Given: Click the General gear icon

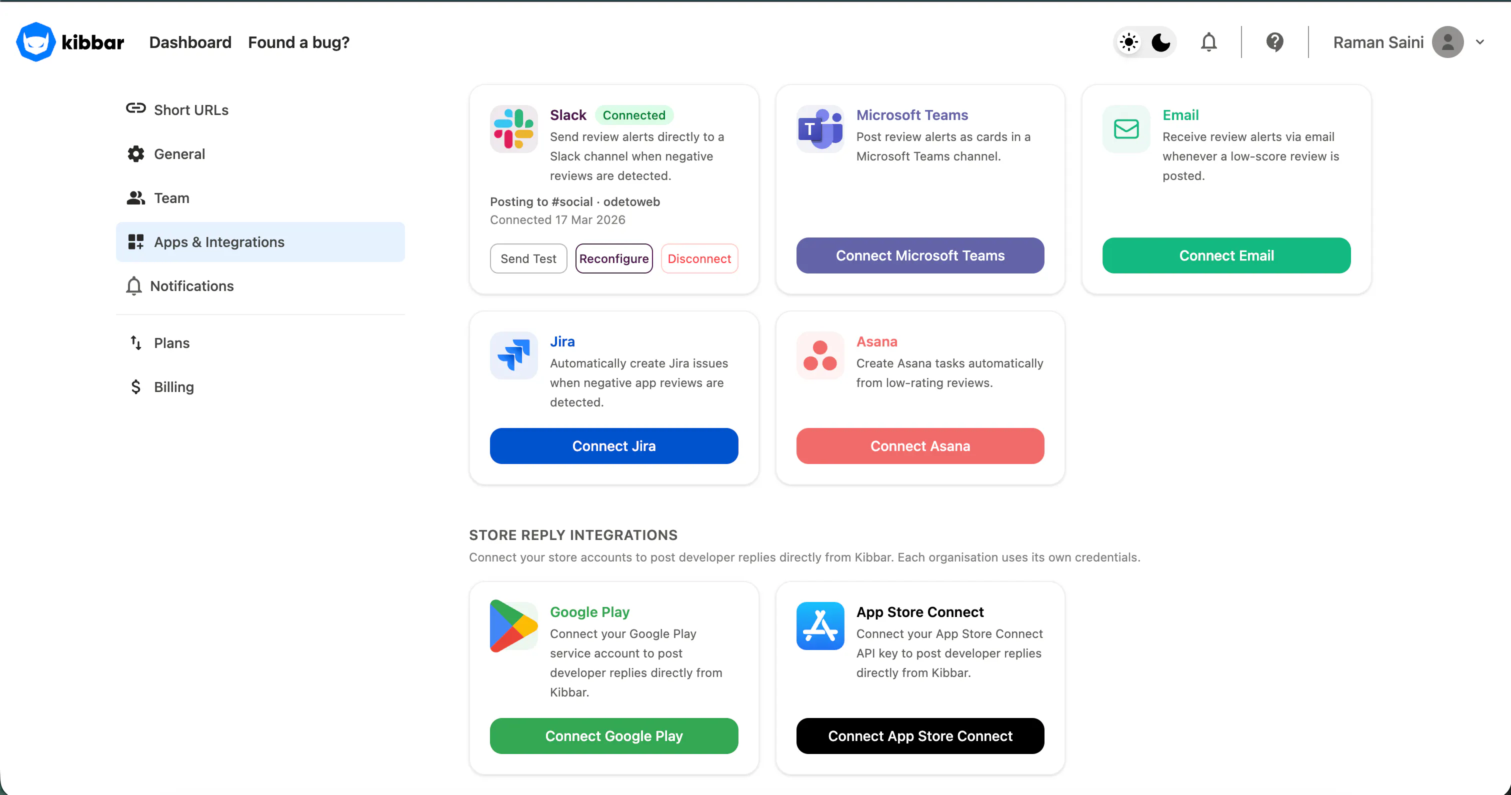Looking at the screenshot, I should pos(135,153).
